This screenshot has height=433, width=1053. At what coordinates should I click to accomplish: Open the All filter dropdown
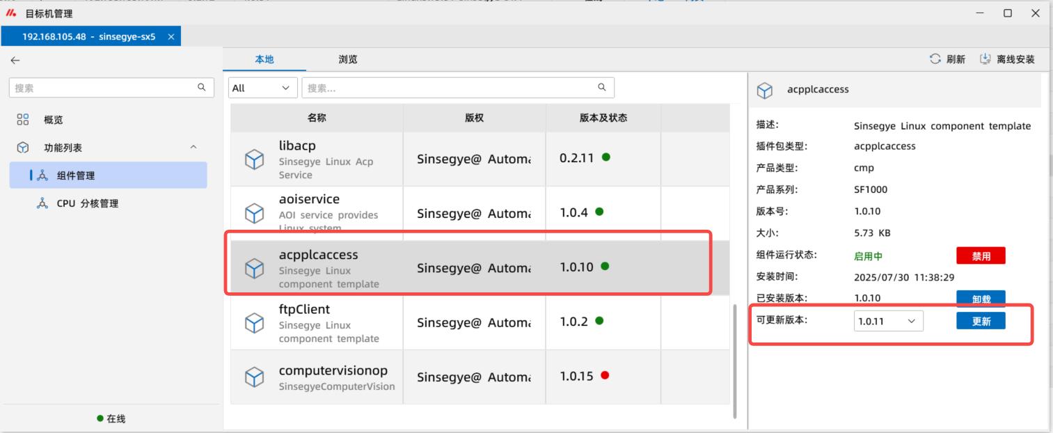tap(262, 88)
